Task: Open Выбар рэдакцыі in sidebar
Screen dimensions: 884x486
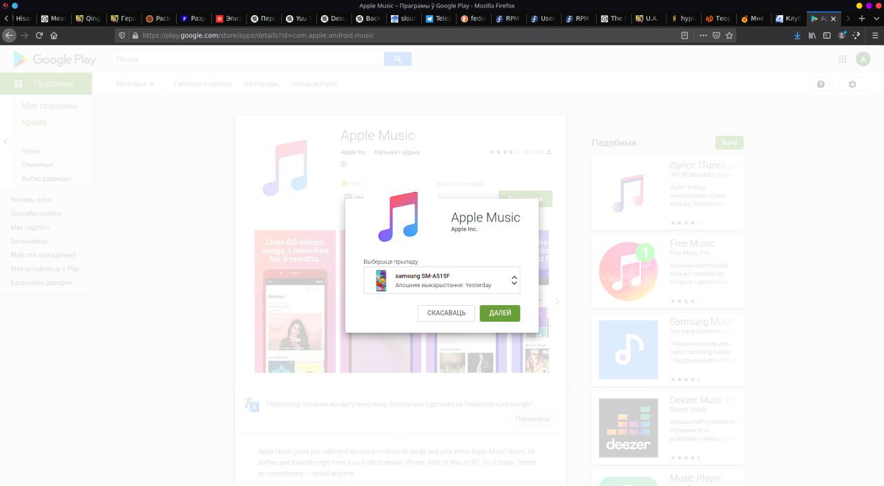Action: pos(46,179)
